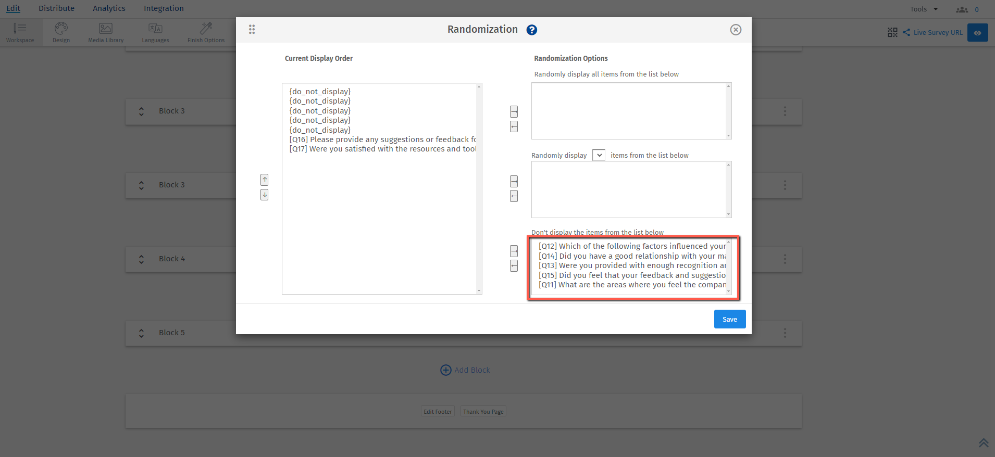Add item to 'Randomly display N items' list

514,181
